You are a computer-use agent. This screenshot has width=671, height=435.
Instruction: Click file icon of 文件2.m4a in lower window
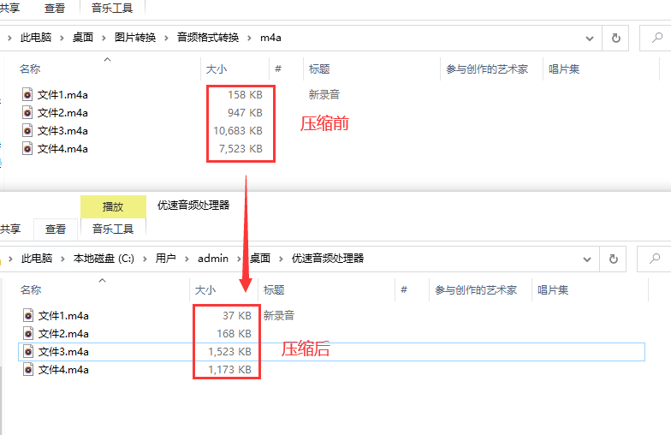pos(28,333)
